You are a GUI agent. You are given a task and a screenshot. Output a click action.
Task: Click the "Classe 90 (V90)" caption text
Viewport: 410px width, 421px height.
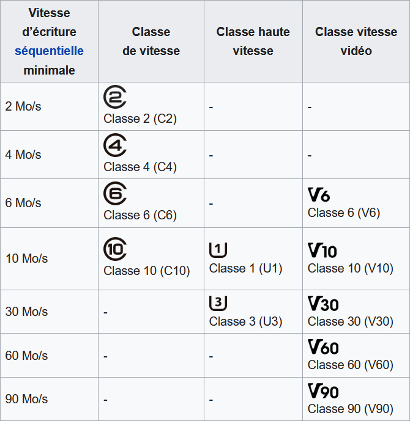point(350,409)
